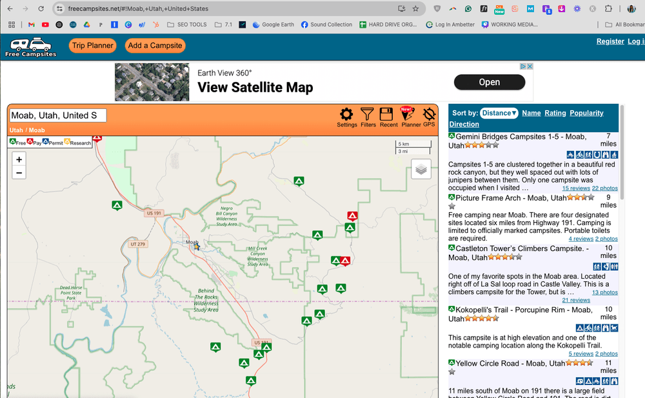Toggle the GPS location icon

tap(429, 117)
